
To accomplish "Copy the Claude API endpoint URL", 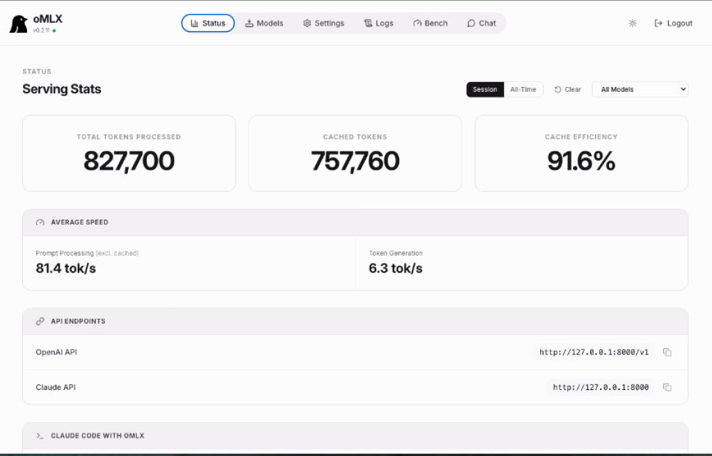I will click(667, 387).
